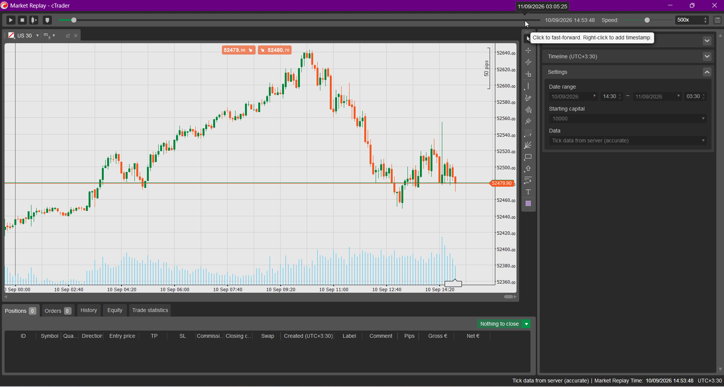The height and width of the screenshot is (387, 724).
Task: Click the replay speed slider handle
Action: 647,20
